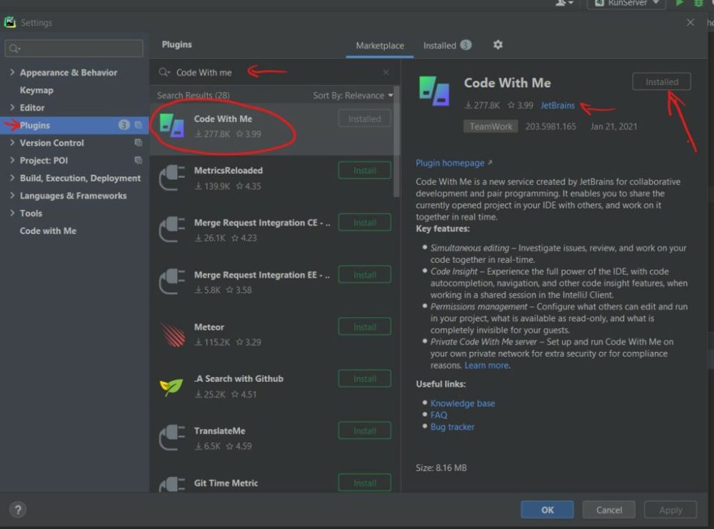
Task: Expand the Version Control node
Action: [12, 143]
